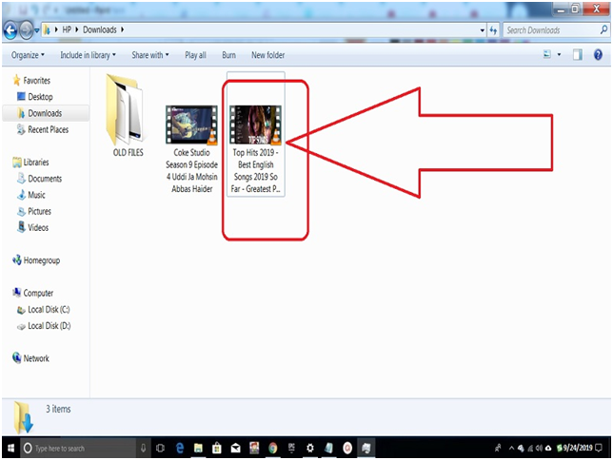
Task: Open Google Chrome from the taskbar
Action: click(x=273, y=448)
